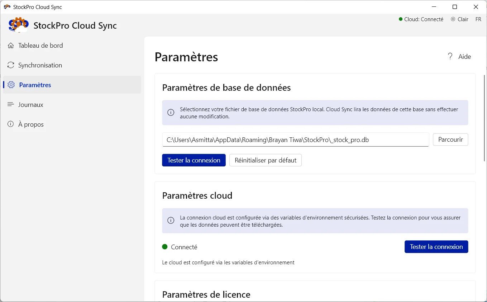Click the info icon in database settings banner

pyautogui.click(x=171, y=113)
